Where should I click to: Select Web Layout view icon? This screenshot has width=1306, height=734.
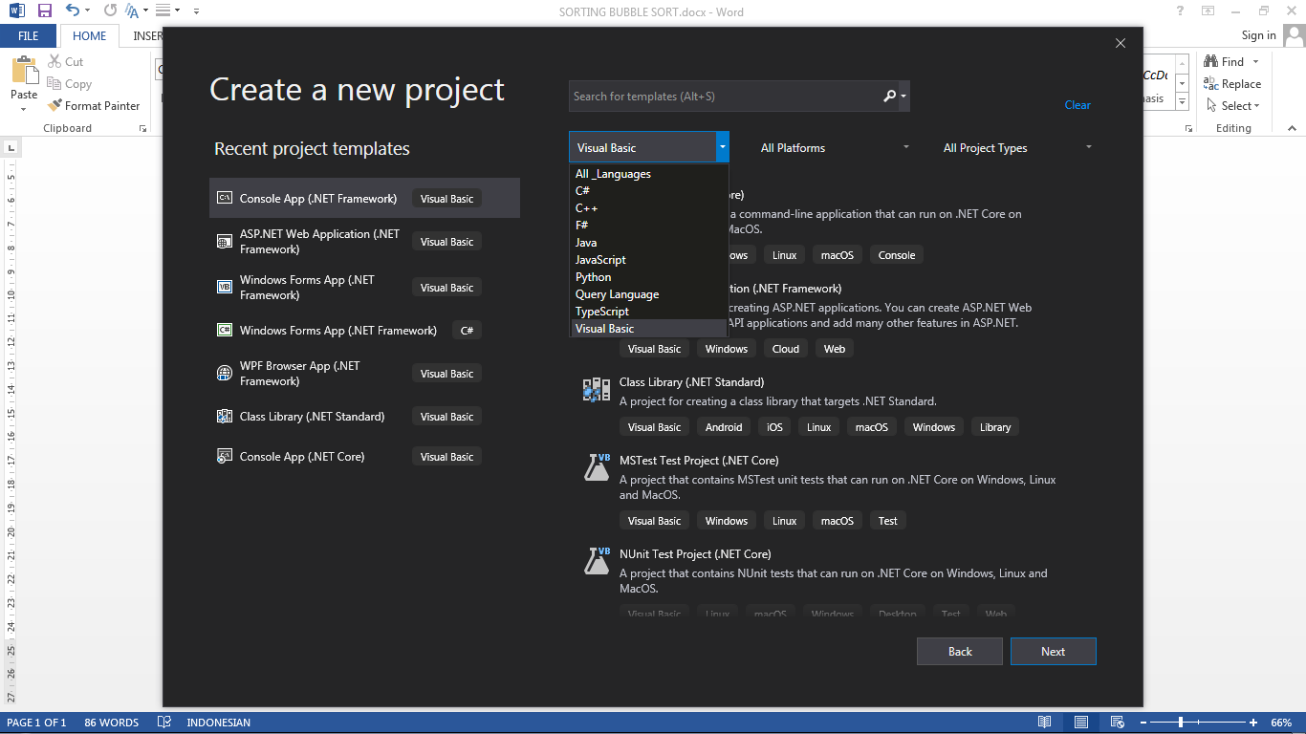[1116, 723]
